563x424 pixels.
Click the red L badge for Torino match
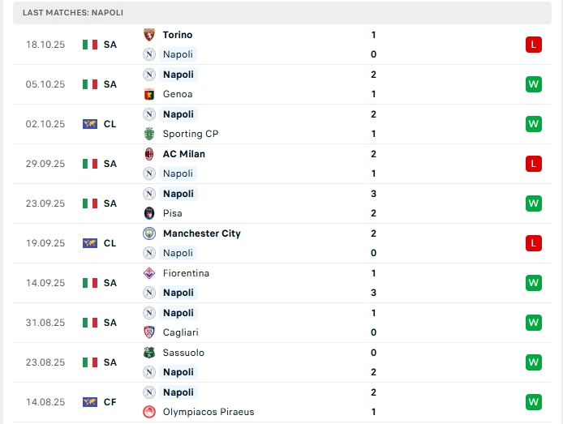coord(533,45)
